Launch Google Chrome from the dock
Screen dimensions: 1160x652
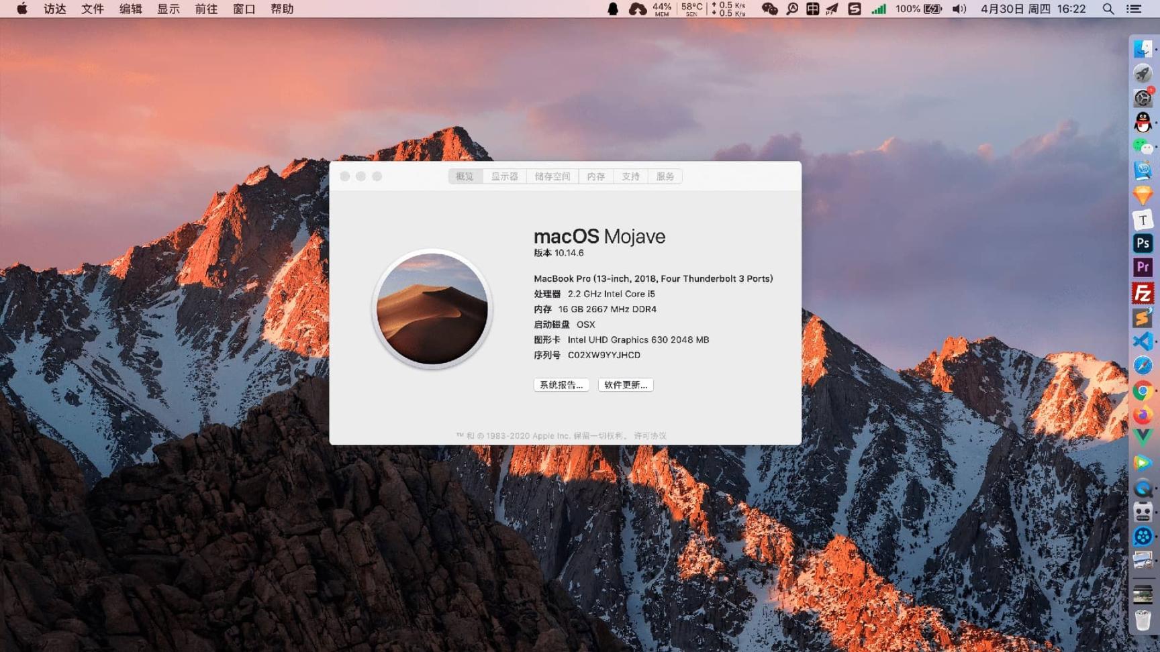point(1143,390)
